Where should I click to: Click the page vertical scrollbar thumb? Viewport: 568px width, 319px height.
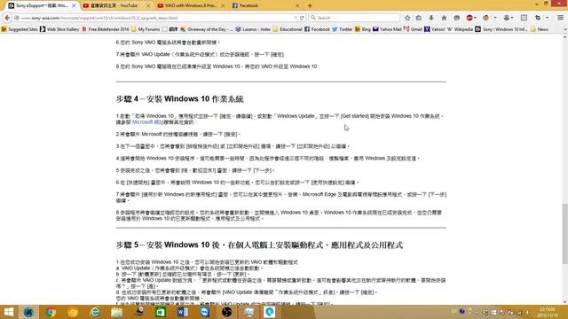[x=564, y=234]
